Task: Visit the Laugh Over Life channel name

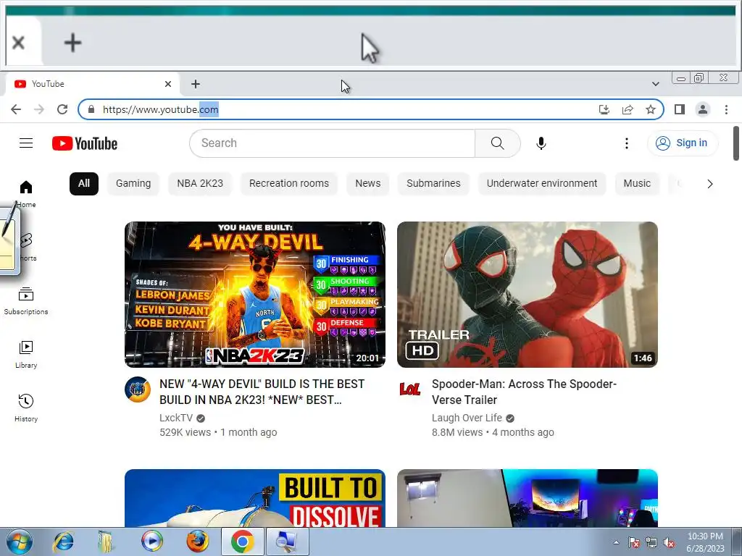Action: [x=467, y=418]
